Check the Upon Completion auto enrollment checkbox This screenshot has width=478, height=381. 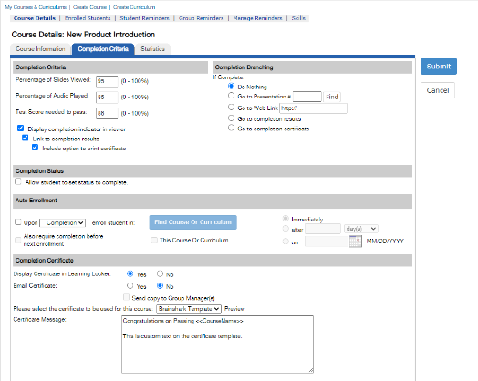click(18, 222)
